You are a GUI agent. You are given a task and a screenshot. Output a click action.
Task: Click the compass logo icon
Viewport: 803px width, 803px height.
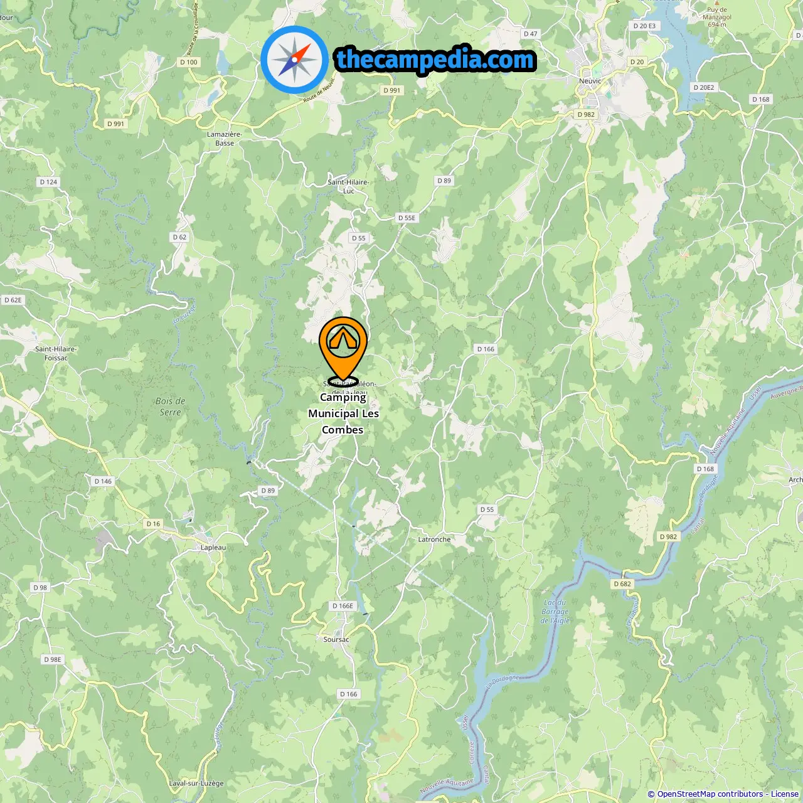[x=295, y=60]
